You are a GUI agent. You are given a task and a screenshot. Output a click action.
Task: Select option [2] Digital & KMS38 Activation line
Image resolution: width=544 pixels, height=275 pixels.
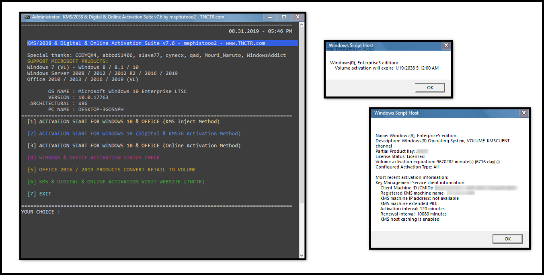134,133
